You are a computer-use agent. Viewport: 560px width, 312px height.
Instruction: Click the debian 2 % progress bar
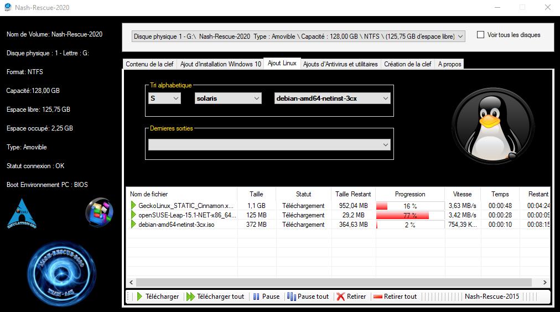[x=410, y=225]
